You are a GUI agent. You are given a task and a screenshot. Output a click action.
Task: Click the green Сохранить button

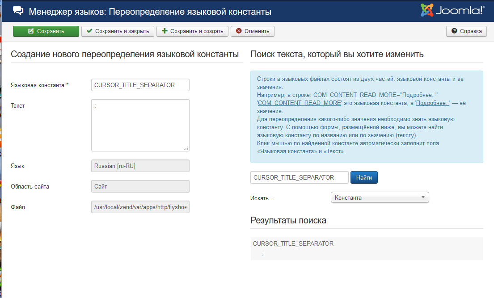[x=46, y=31]
